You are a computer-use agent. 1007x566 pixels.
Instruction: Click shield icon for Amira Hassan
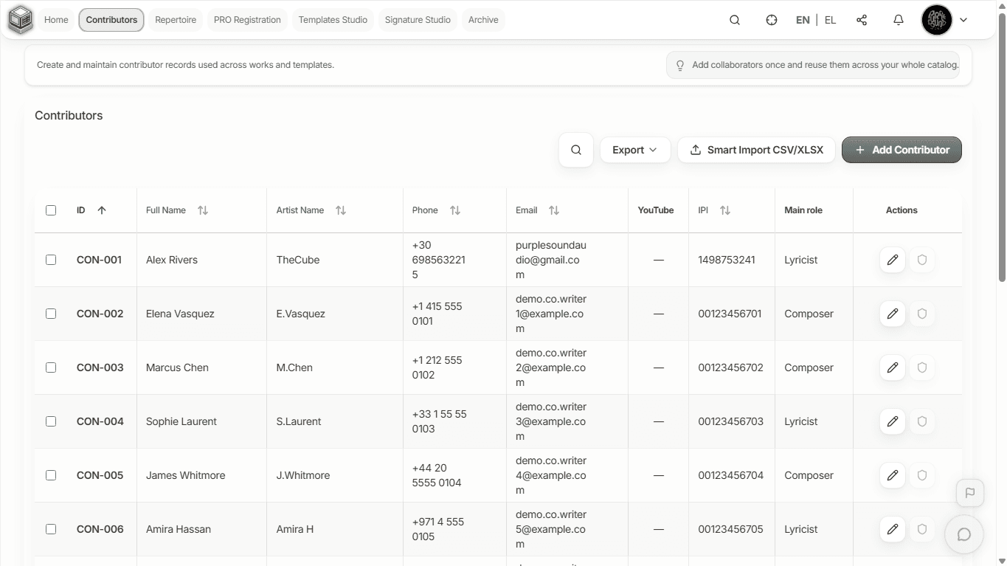coord(922,529)
